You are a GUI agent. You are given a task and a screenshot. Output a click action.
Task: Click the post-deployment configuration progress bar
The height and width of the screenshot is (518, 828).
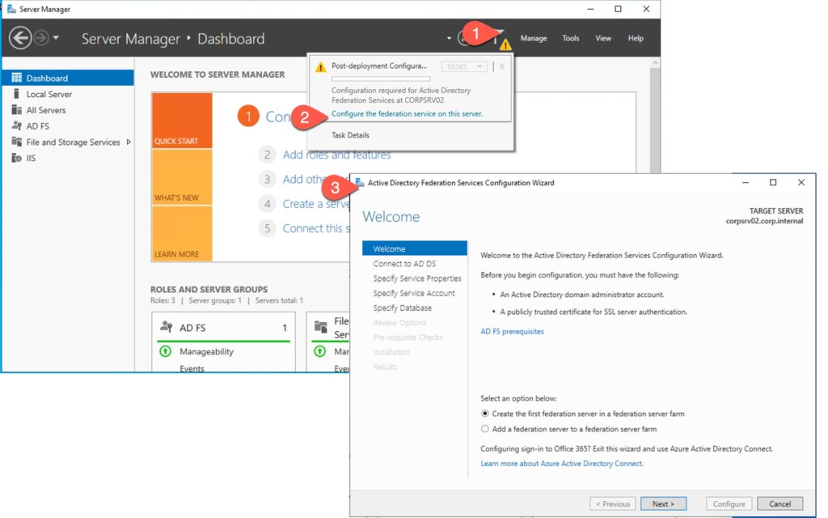pyautogui.click(x=380, y=79)
